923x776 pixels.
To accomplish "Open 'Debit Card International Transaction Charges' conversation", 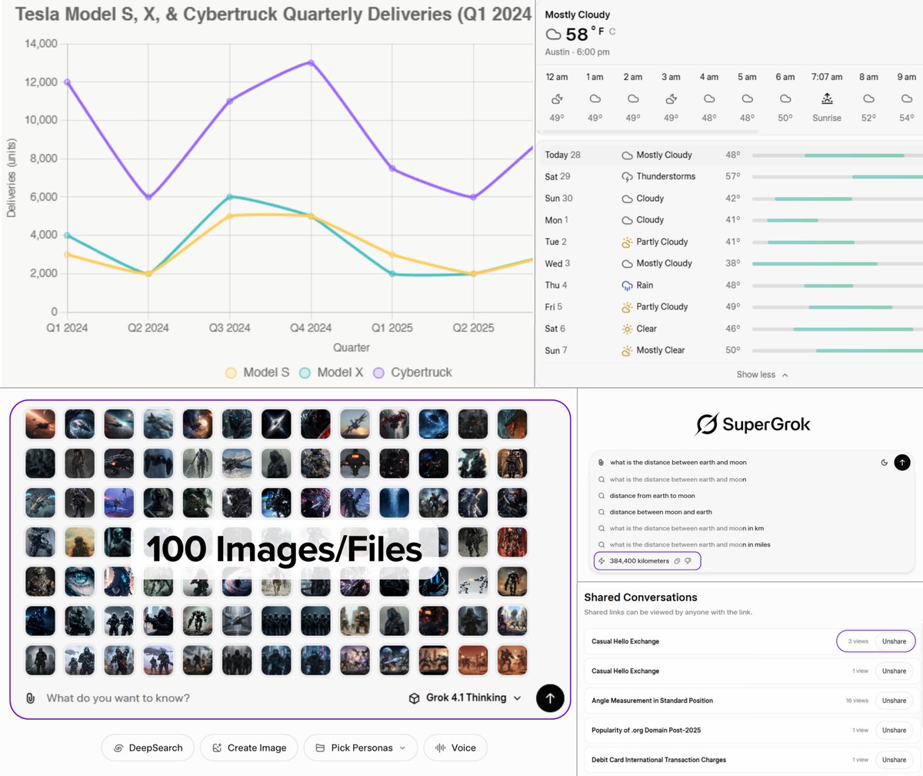I will coord(658,760).
